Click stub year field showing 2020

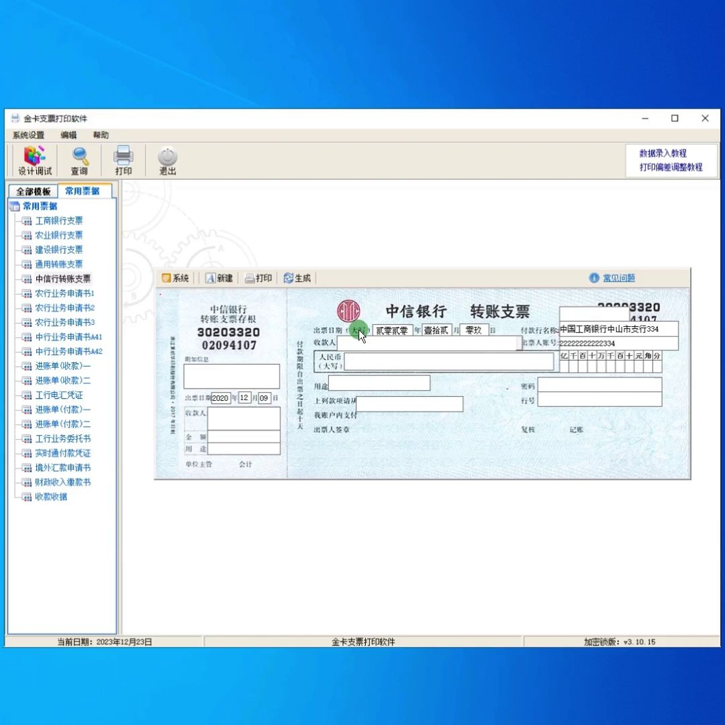pyautogui.click(x=221, y=397)
